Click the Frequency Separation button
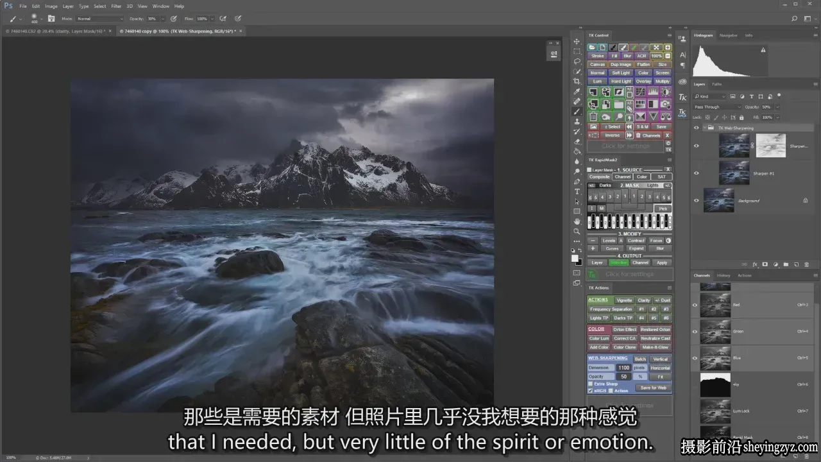 (611, 309)
